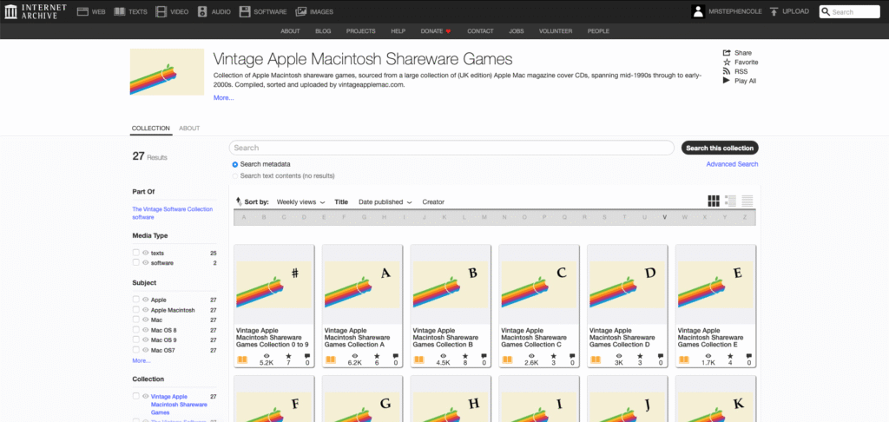
Task: Click the collection search input field
Action: [x=451, y=148]
